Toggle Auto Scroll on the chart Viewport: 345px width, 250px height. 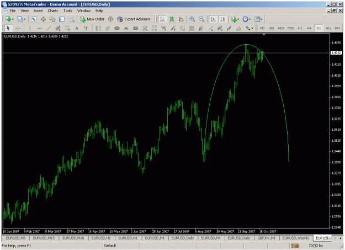213,19
